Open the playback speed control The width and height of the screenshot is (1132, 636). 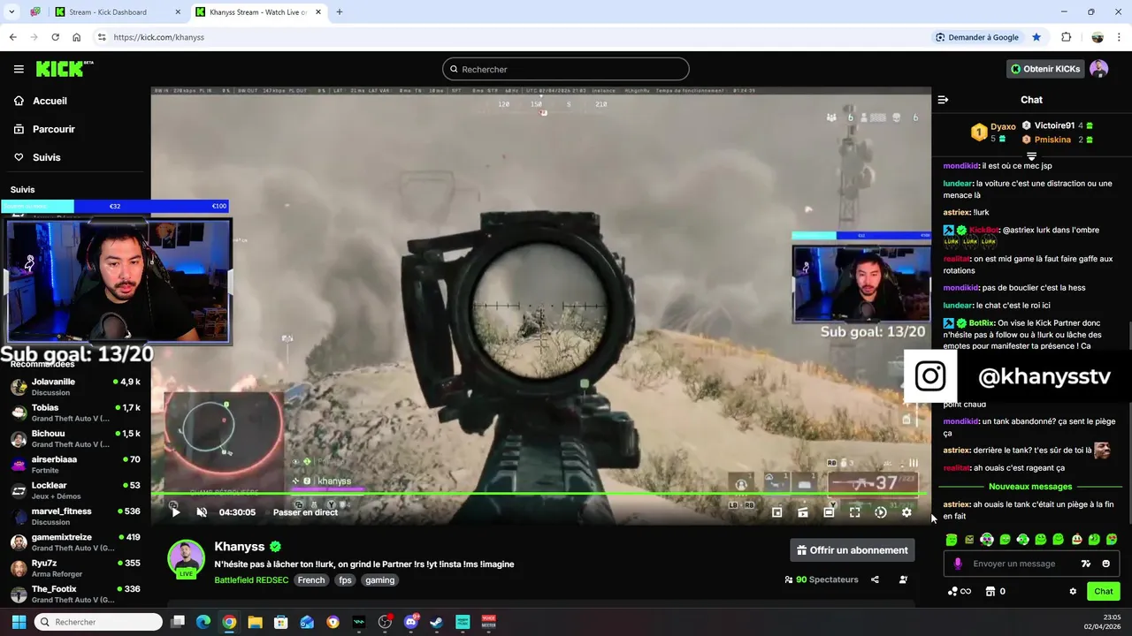coord(881,512)
